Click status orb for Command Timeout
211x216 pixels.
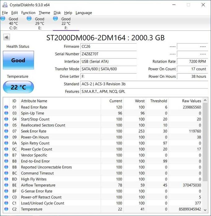point(6,173)
